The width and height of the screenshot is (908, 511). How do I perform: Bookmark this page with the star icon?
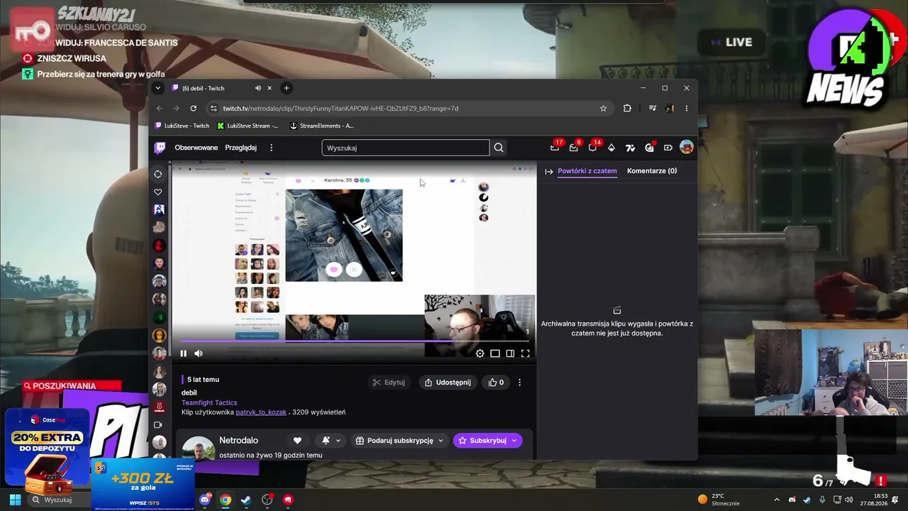pos(603,109)
